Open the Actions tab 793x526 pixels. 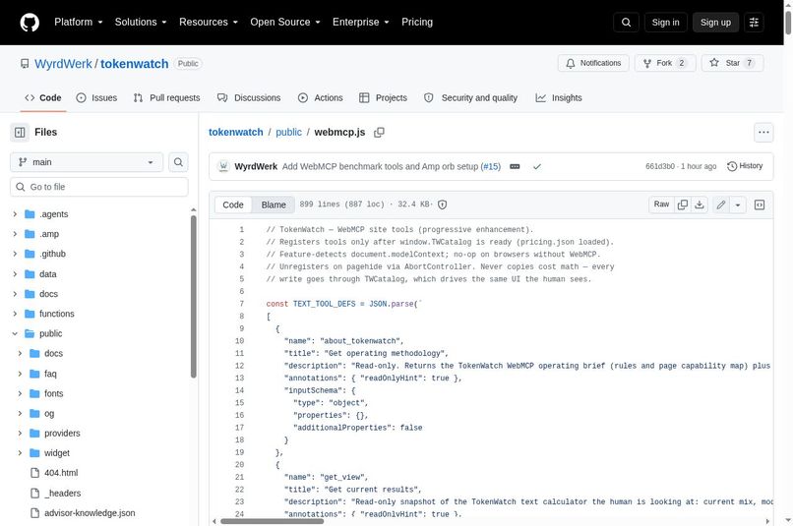point(321,98)
